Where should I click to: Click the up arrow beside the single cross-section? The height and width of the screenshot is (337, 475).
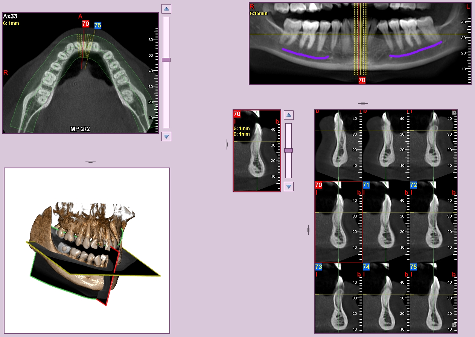coord(288,115)
